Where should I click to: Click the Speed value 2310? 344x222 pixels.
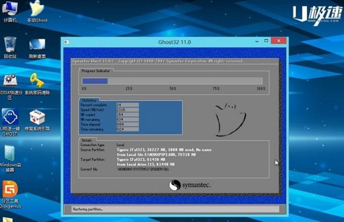click(128, 110)
